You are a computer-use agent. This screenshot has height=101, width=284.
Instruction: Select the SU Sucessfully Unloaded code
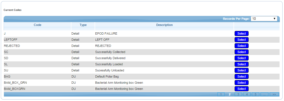(x=241, y=70)
